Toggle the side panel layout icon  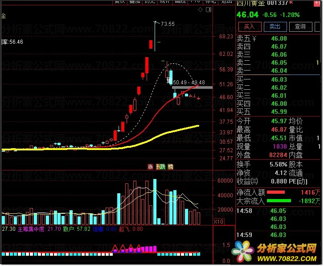tap(209, 9)
